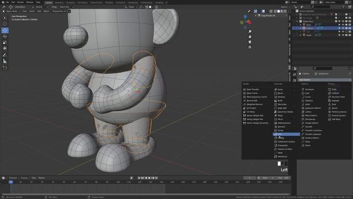The height and width of the screenshot is (199, 353).
Task: Choose the Measure tool
Action: click(x=5, y=61)
